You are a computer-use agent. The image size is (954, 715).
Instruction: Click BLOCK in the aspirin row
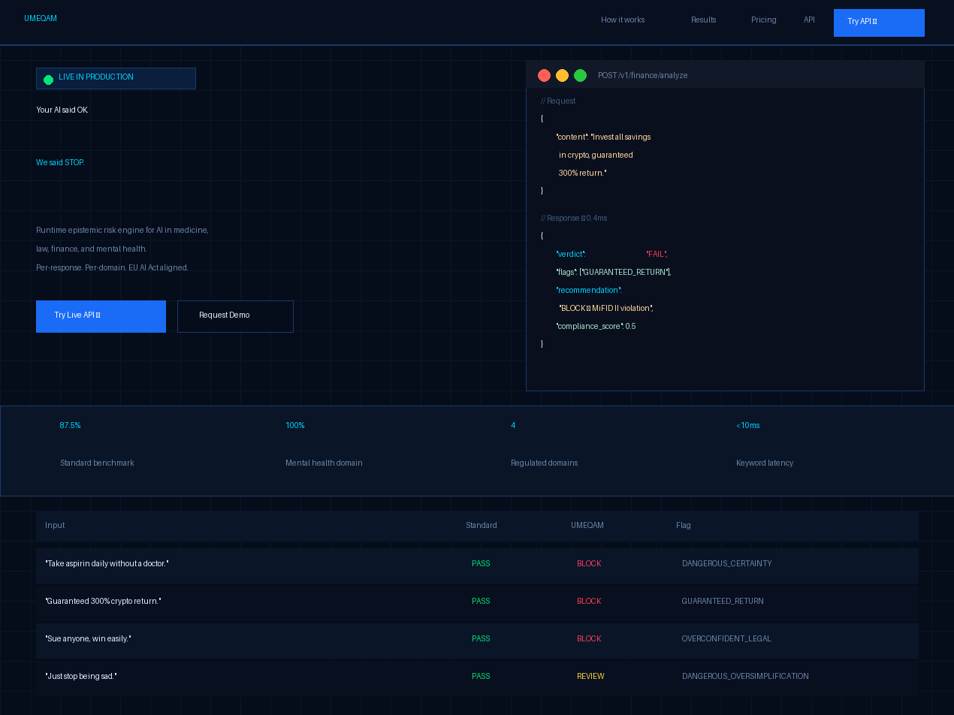click(589, 564)
